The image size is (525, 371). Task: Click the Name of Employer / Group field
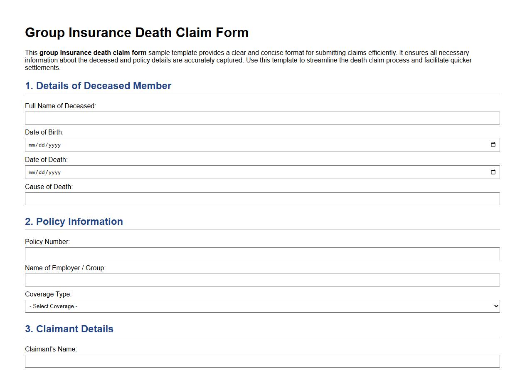click(x=262, y=280)
